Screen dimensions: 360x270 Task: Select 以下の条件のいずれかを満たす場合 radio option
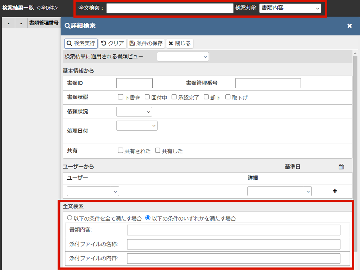coord(148,218)
